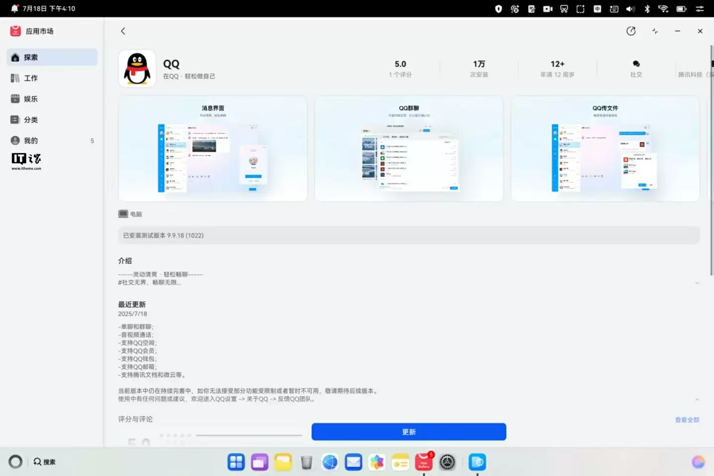Open the Settings gear in the dock
The width and height of the screenshot is (714, 476).
click(x=447, y=462)
